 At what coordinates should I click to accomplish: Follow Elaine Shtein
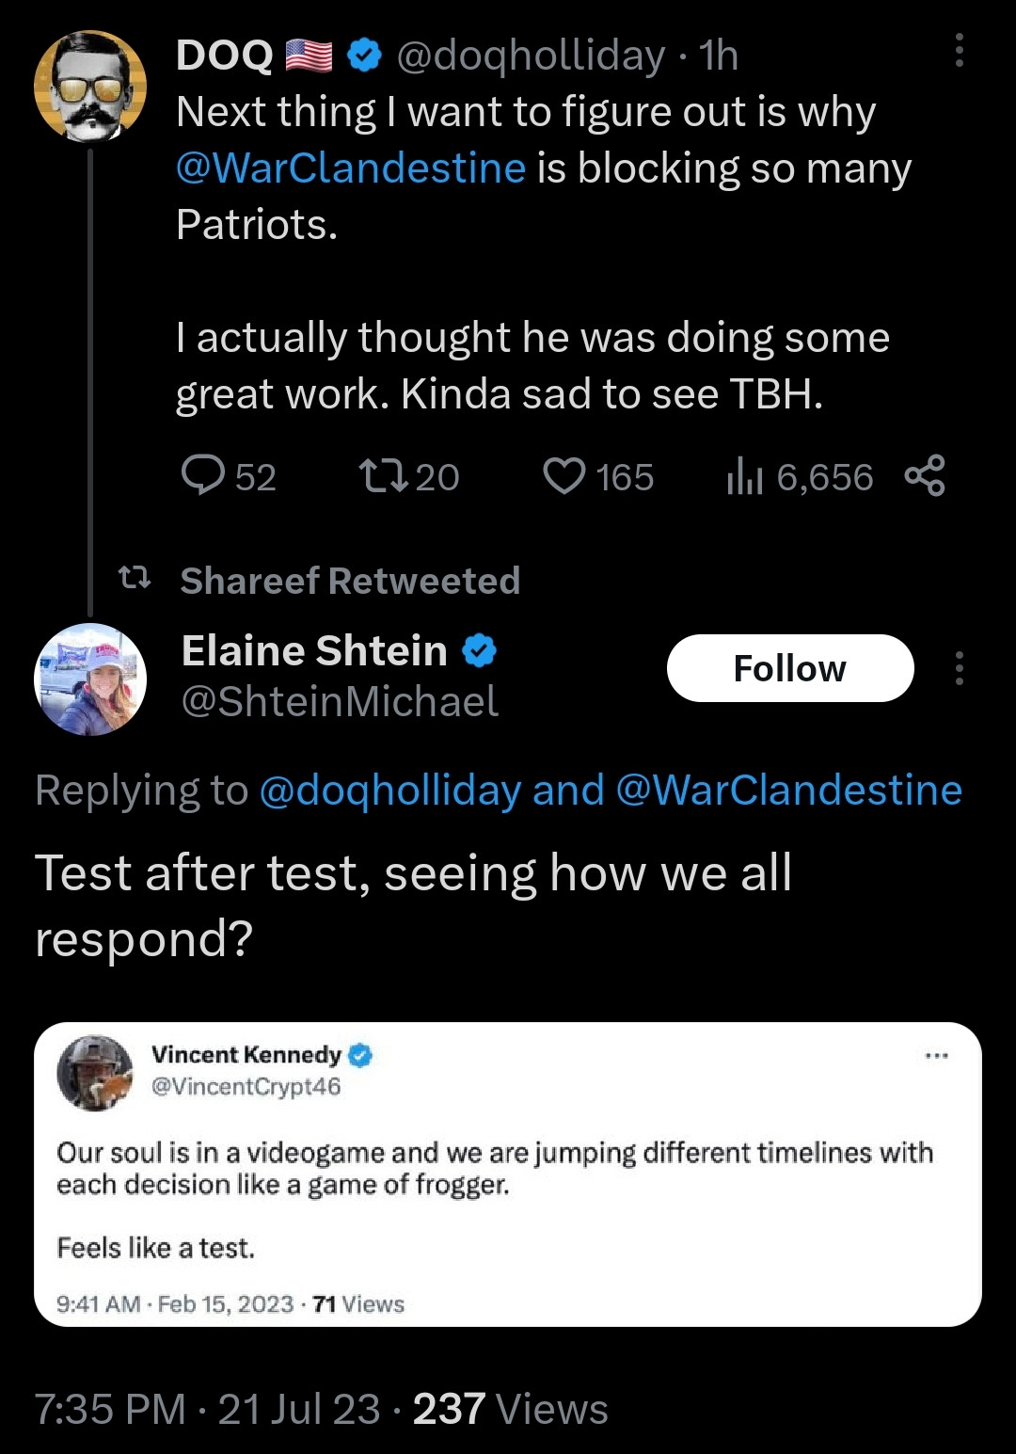789,668
